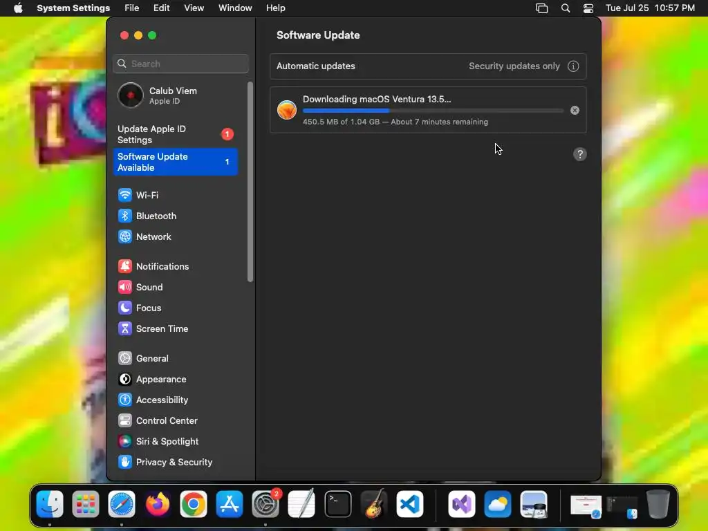Open Visual Studio Code from Dock
Screen dimensions: 708x531
click(410, 504)
